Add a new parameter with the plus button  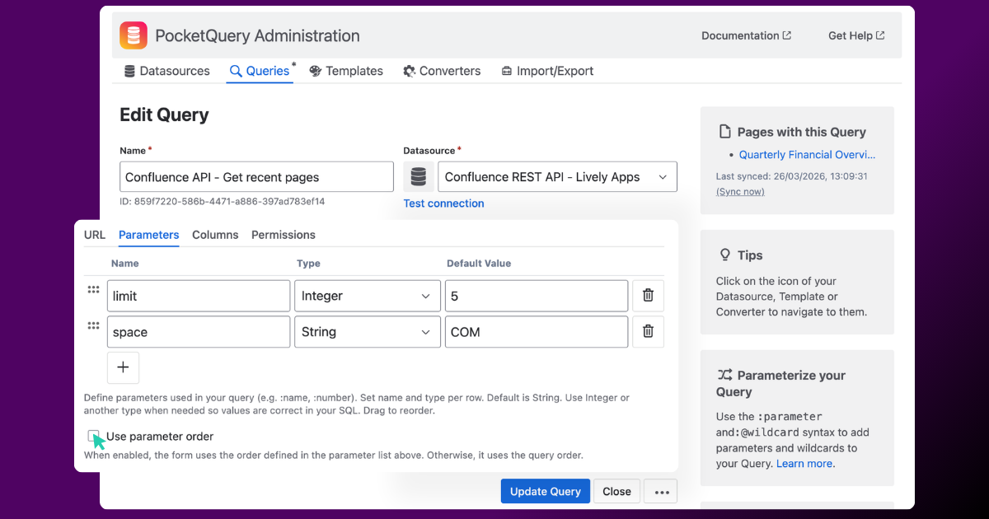point(123,367)
